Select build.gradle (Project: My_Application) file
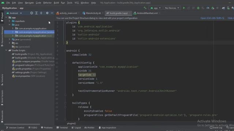Image resolution: width=234 pixels, height=131 pixels. point(32,54)
